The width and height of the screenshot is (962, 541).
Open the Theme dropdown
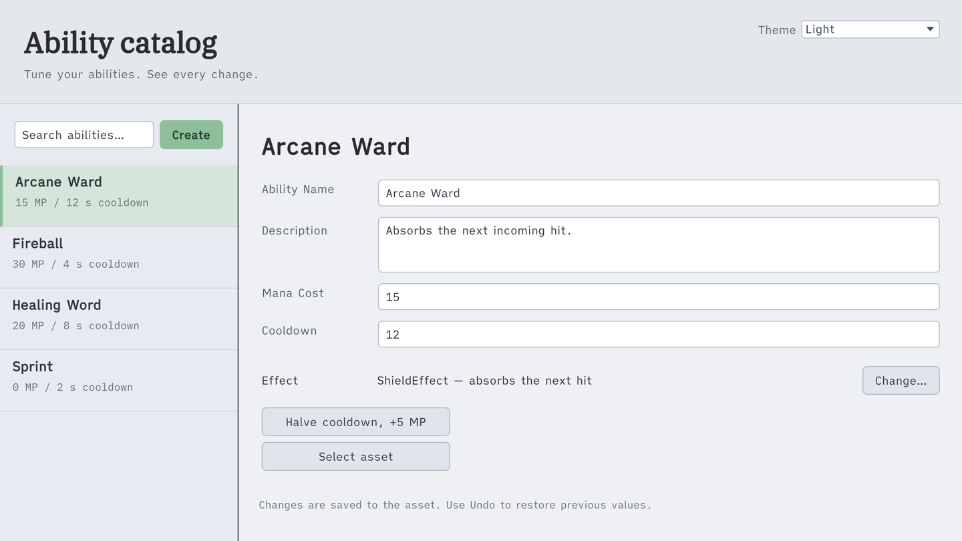tap(870, 29)
